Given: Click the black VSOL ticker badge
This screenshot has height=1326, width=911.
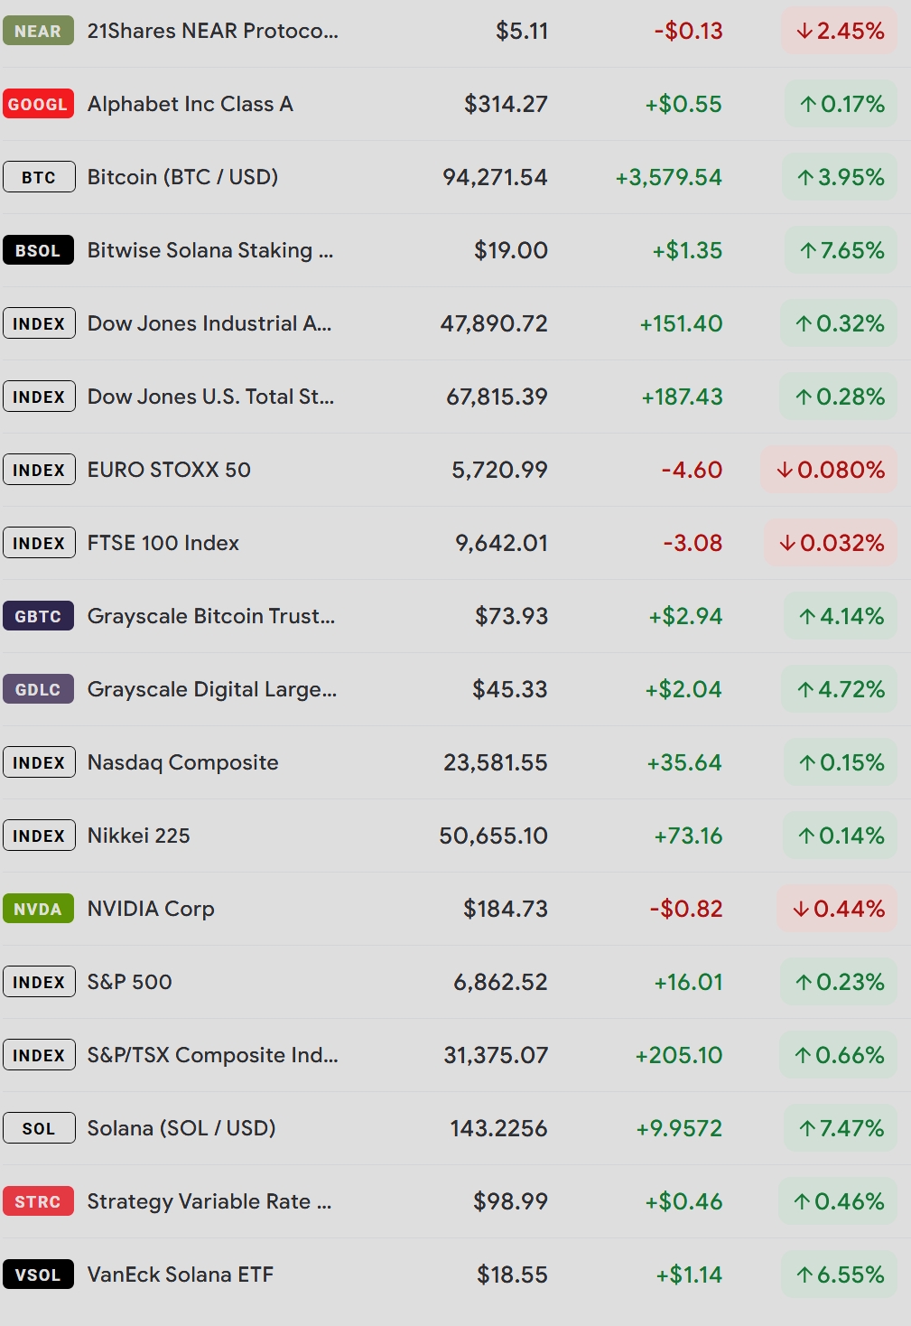Looking at the screenshot, I should [x=38, y=1275].
